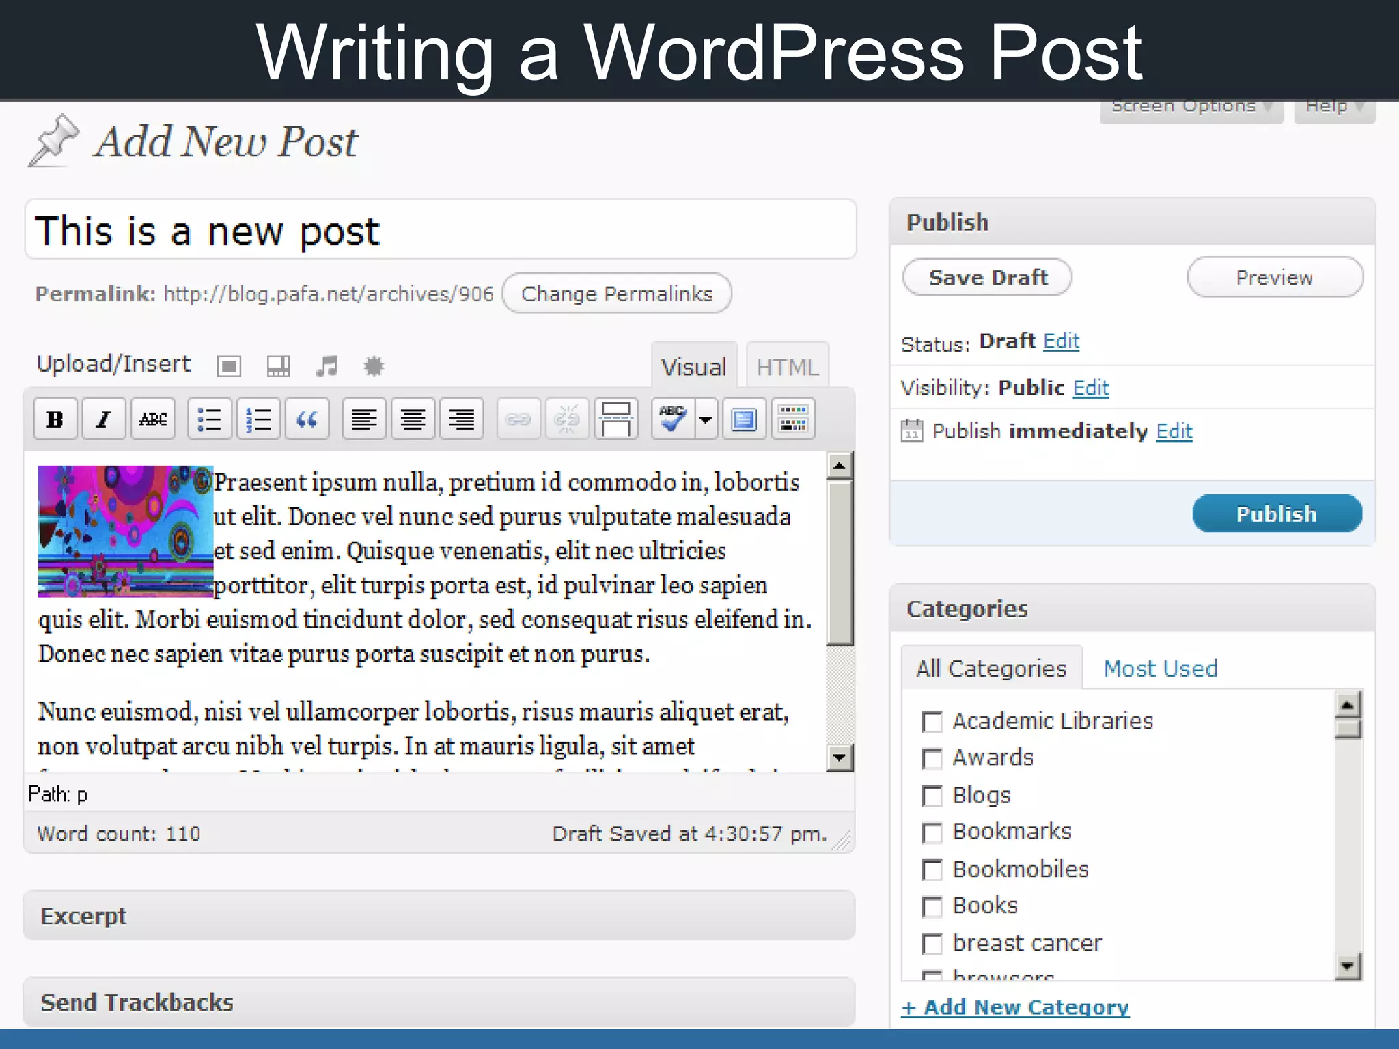Screen dimensions: 1399x1049
Task: Insert or edit link icon
Action: pos(518,419)
